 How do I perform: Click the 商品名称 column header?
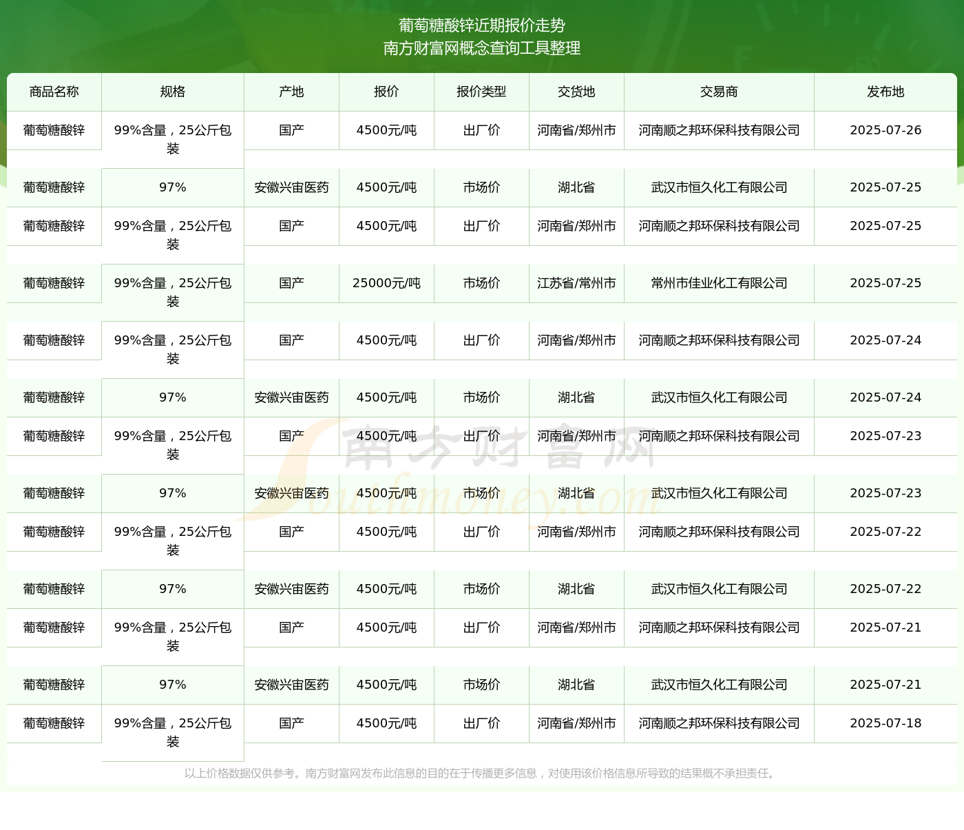pyautogui.click(x=54, y=92)
